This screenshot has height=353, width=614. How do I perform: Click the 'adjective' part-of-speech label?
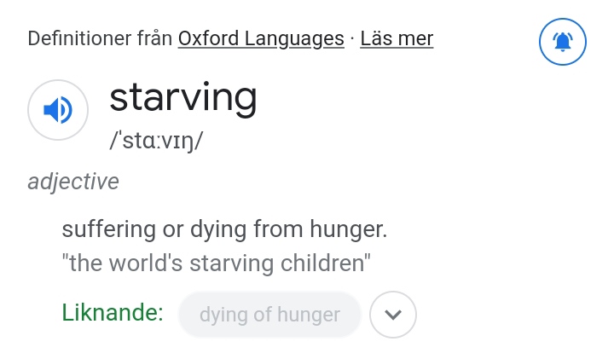click(x=73, y=182)
